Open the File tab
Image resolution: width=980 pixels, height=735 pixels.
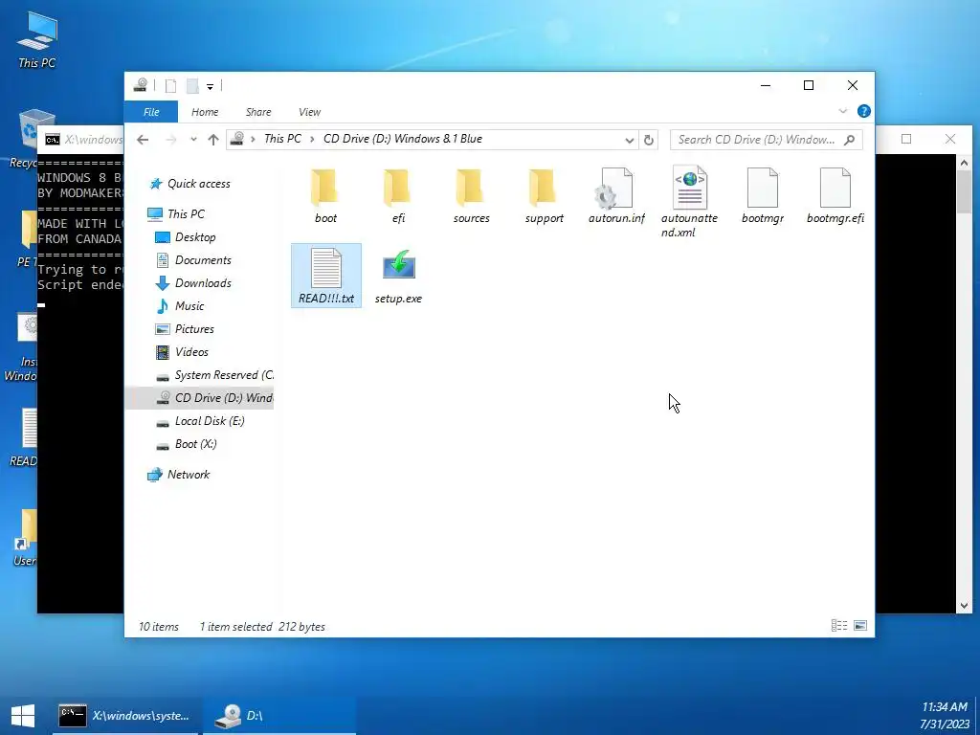point(151,112)
